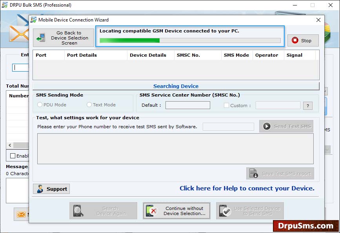
Task: Click the Signal column header
Action: coord(300,55)
